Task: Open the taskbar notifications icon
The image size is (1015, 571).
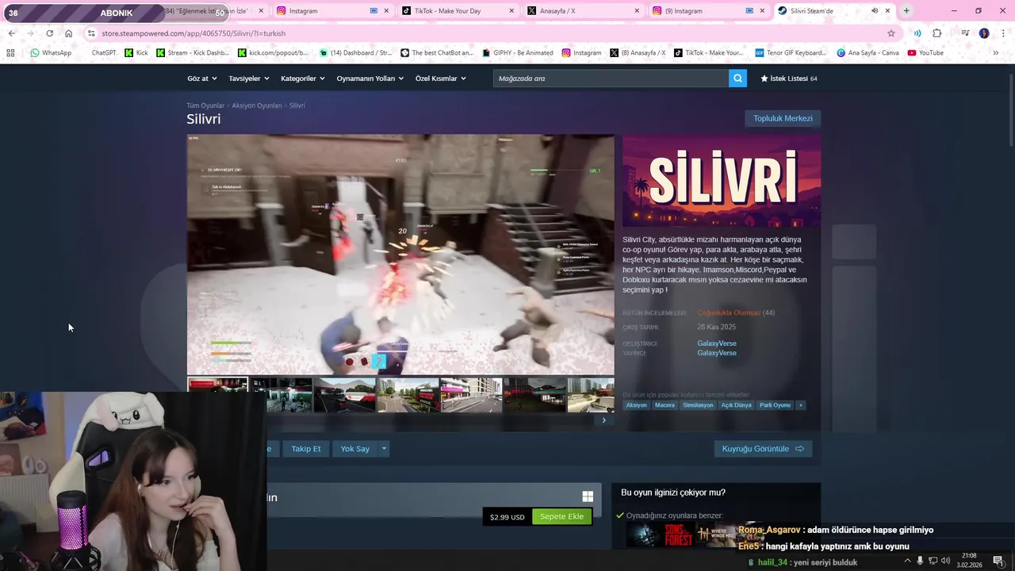Action: [998, 561]
